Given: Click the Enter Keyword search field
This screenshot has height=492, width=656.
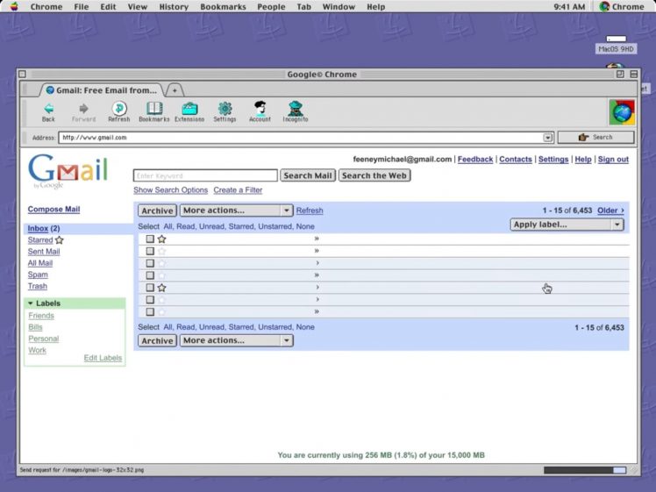Looking at the screenshot, I should pos(205,175).
